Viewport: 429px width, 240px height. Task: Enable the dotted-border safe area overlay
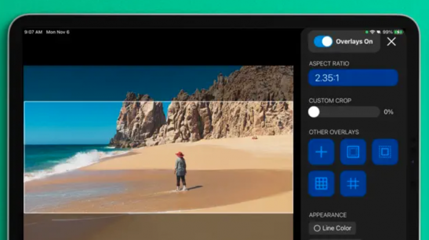[385, 152]
